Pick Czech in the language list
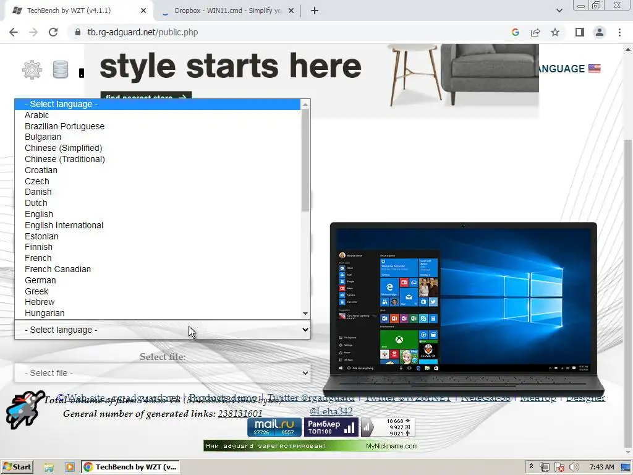This screenshot has height=475, width=633. click(158, 181)
